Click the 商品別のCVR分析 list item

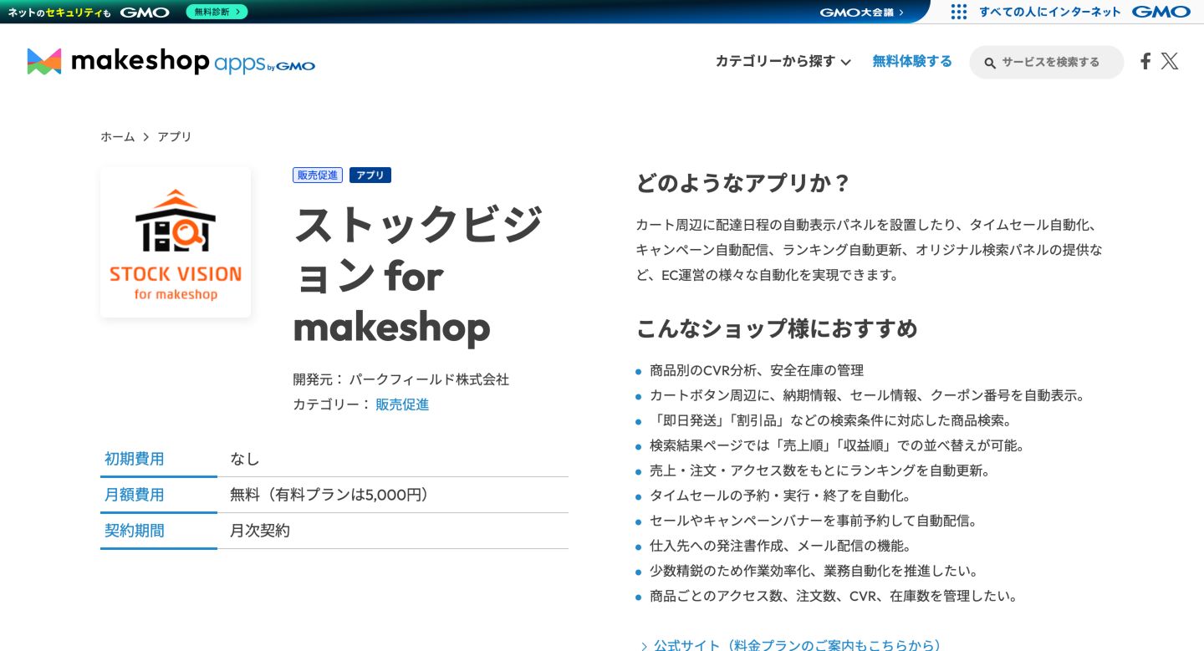point(757,370)
